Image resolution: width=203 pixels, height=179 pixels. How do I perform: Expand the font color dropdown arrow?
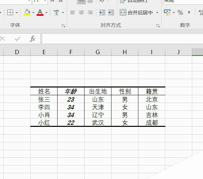[x=46, y=12]
